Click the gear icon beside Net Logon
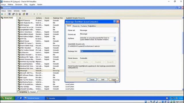The width and height of the screenshot is (184, 103). 19,78
